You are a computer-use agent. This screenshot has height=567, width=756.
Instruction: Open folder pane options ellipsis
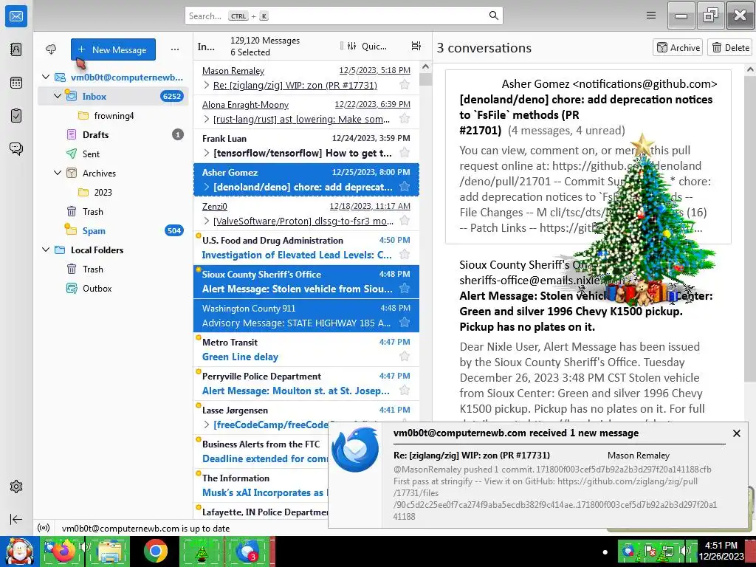(175, 49)
